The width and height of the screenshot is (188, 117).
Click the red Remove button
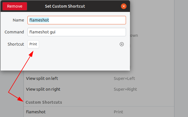tap(15, 6)
